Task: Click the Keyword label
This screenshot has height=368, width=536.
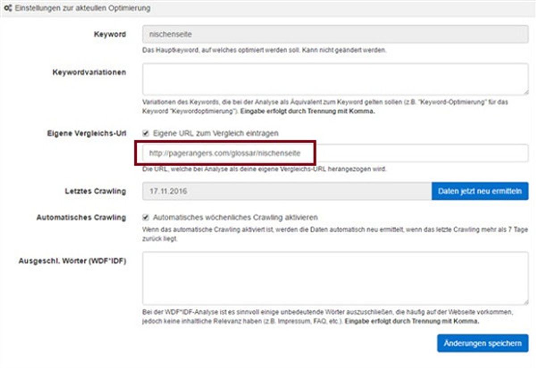Action: [110, 34]
